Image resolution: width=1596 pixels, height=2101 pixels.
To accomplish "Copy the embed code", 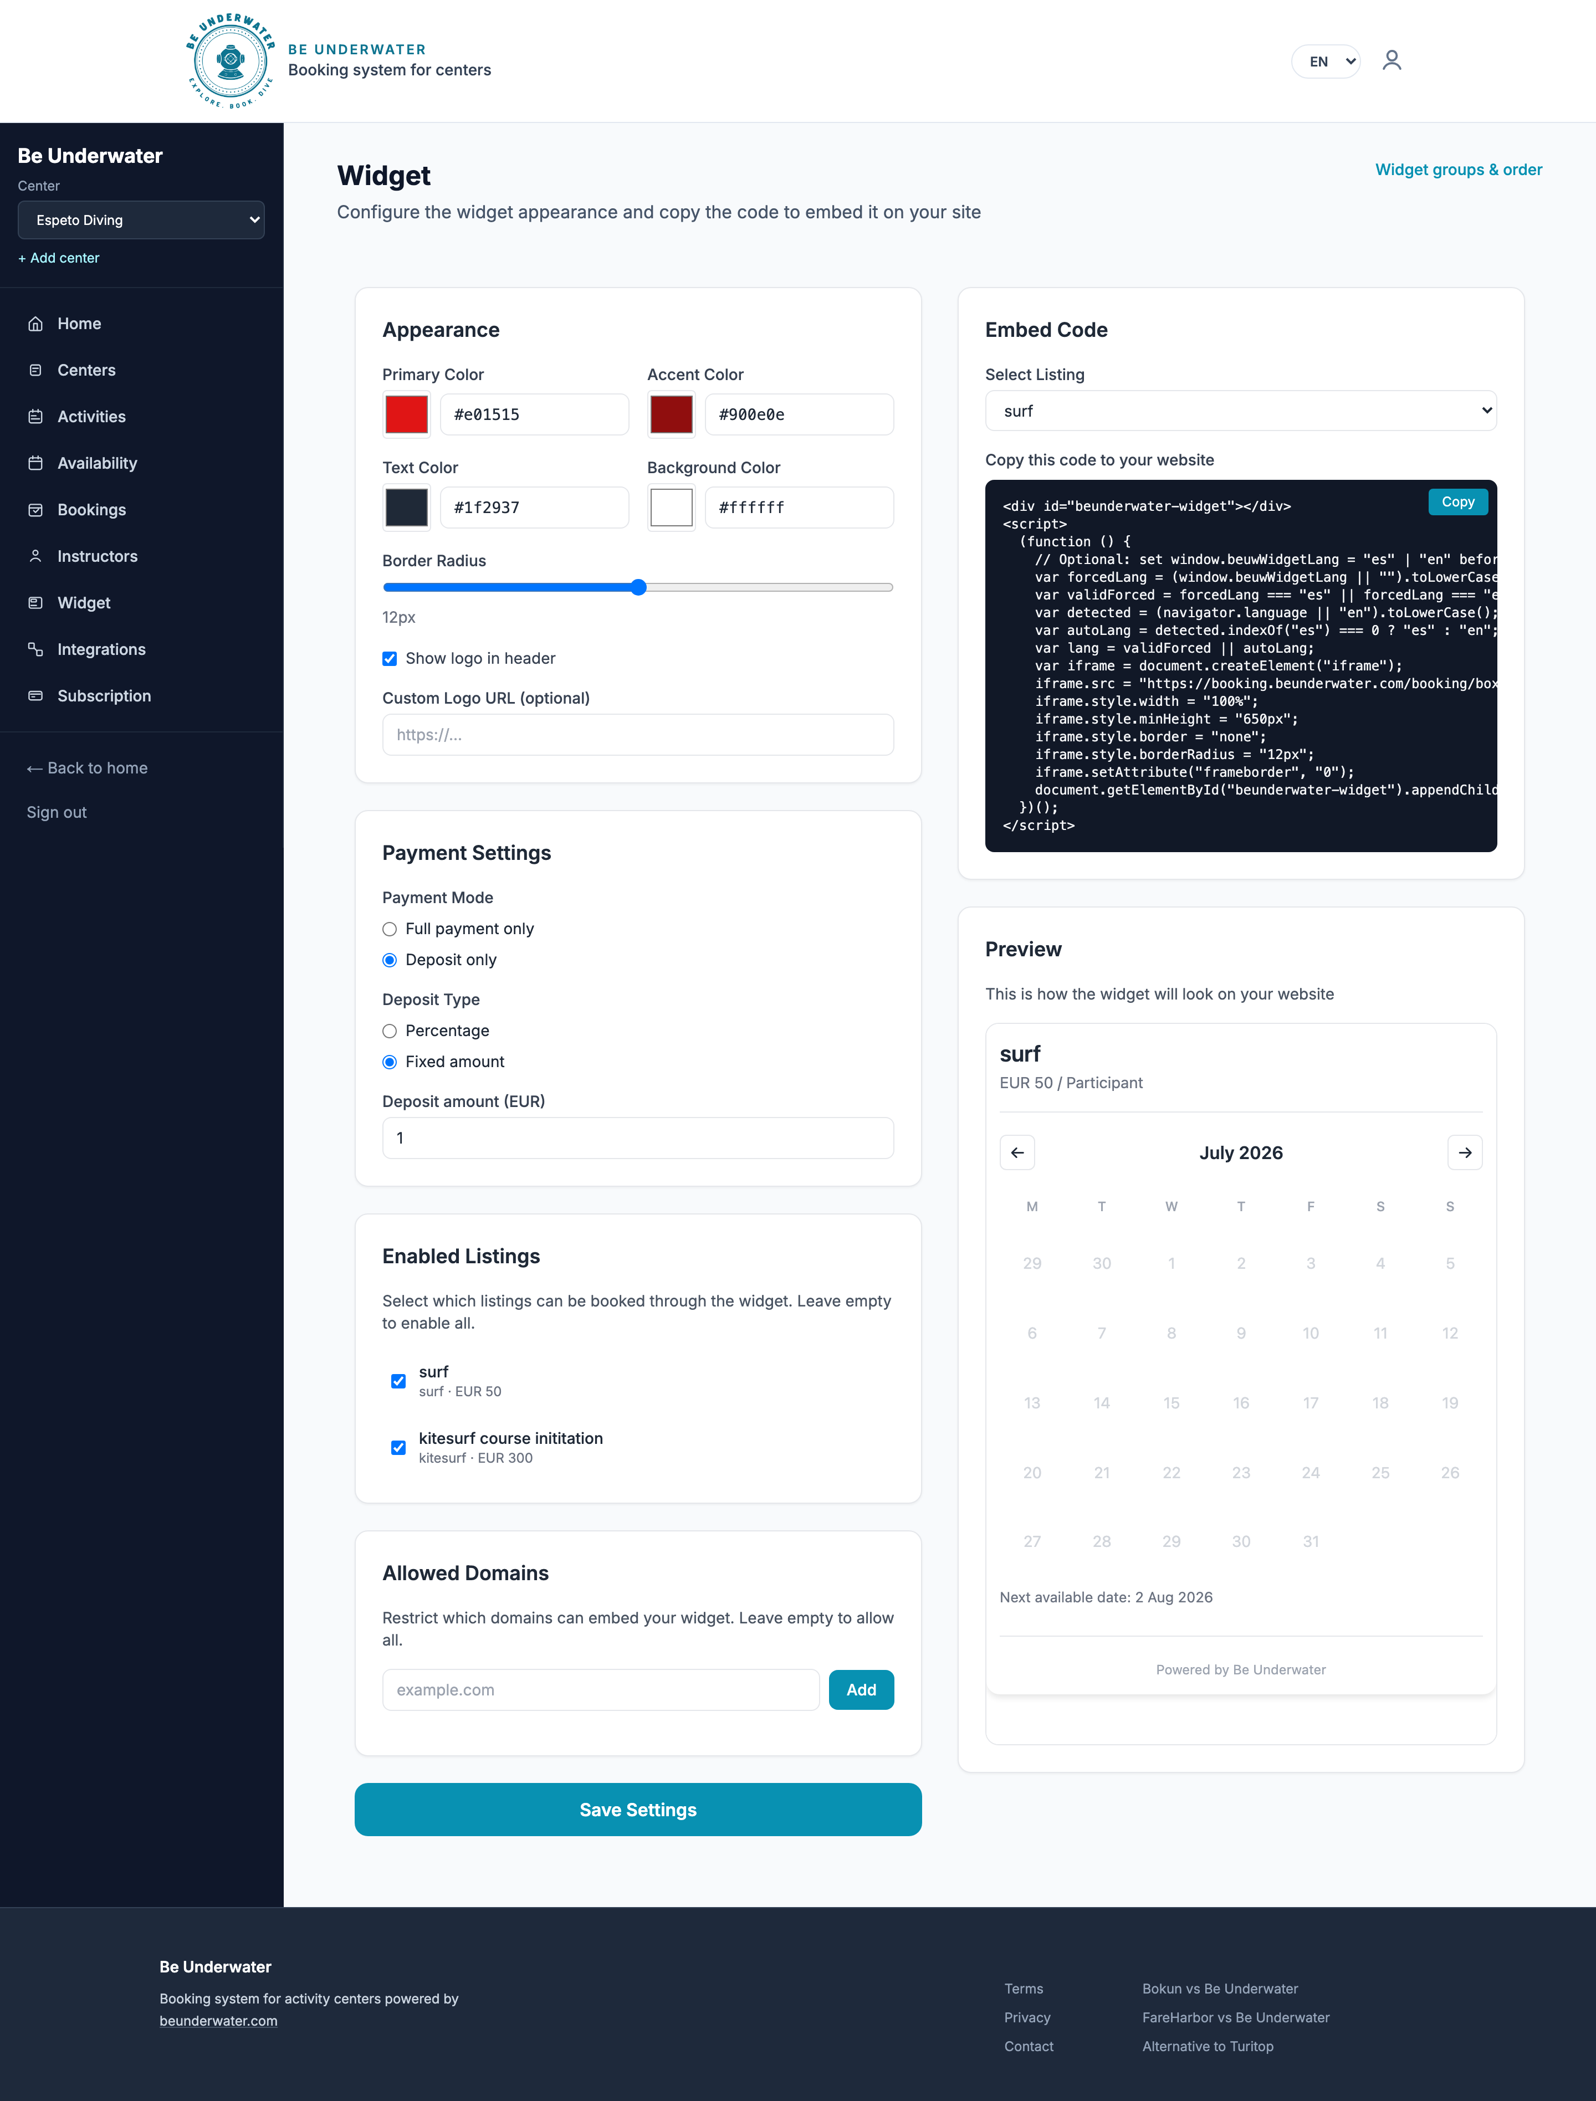I will pos(1457,503).
